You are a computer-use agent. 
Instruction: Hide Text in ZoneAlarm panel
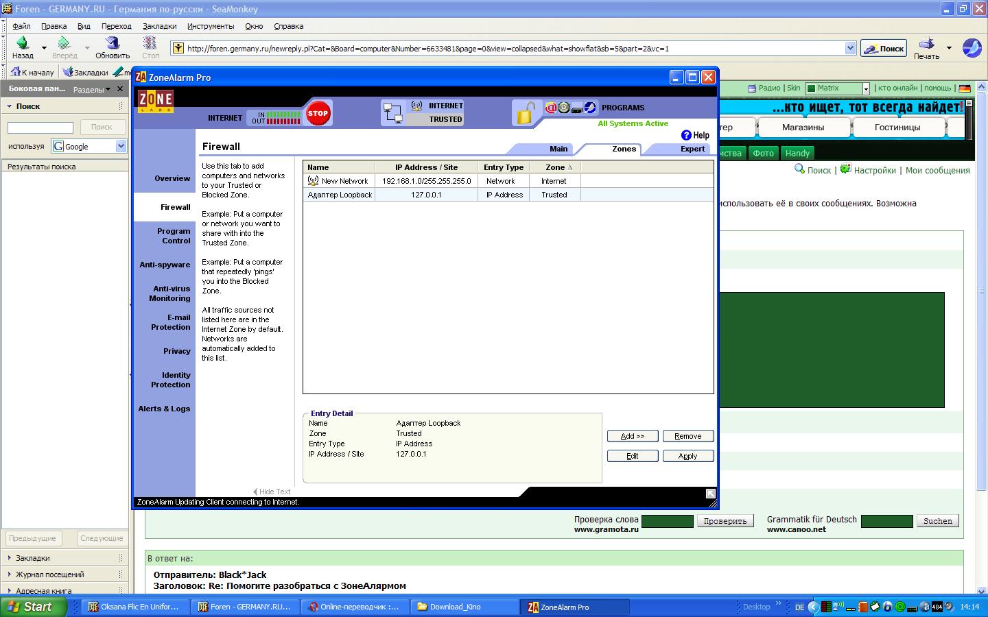[272, 492]
